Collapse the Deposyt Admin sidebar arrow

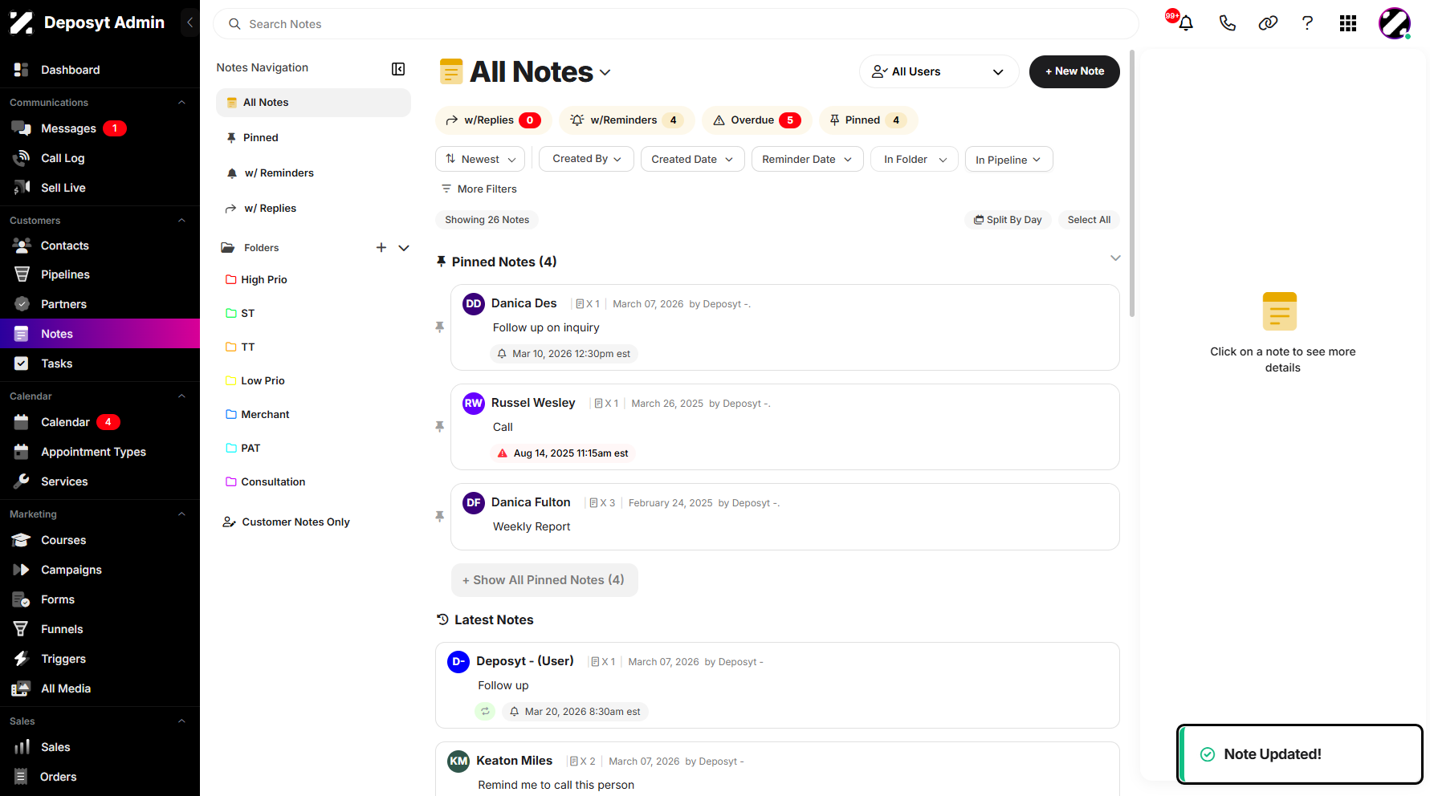pyautogui.click(x=189, y=22)
